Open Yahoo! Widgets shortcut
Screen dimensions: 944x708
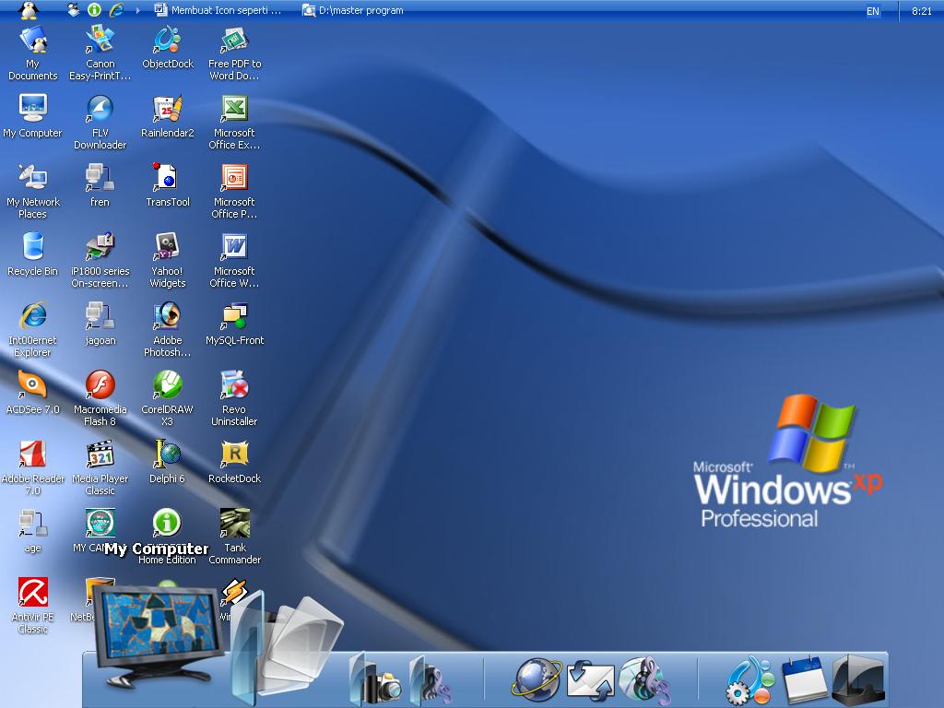[168, 260]
